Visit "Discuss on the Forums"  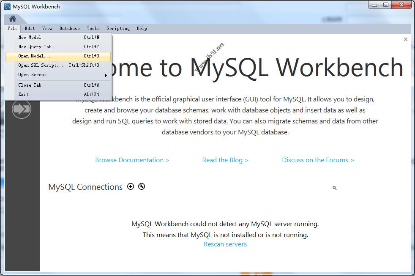(x=317, y=160)
